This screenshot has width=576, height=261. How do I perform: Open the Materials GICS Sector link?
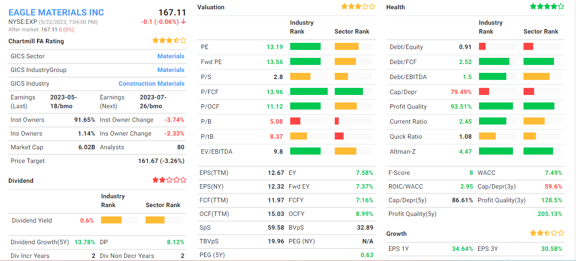pos(171,56)
